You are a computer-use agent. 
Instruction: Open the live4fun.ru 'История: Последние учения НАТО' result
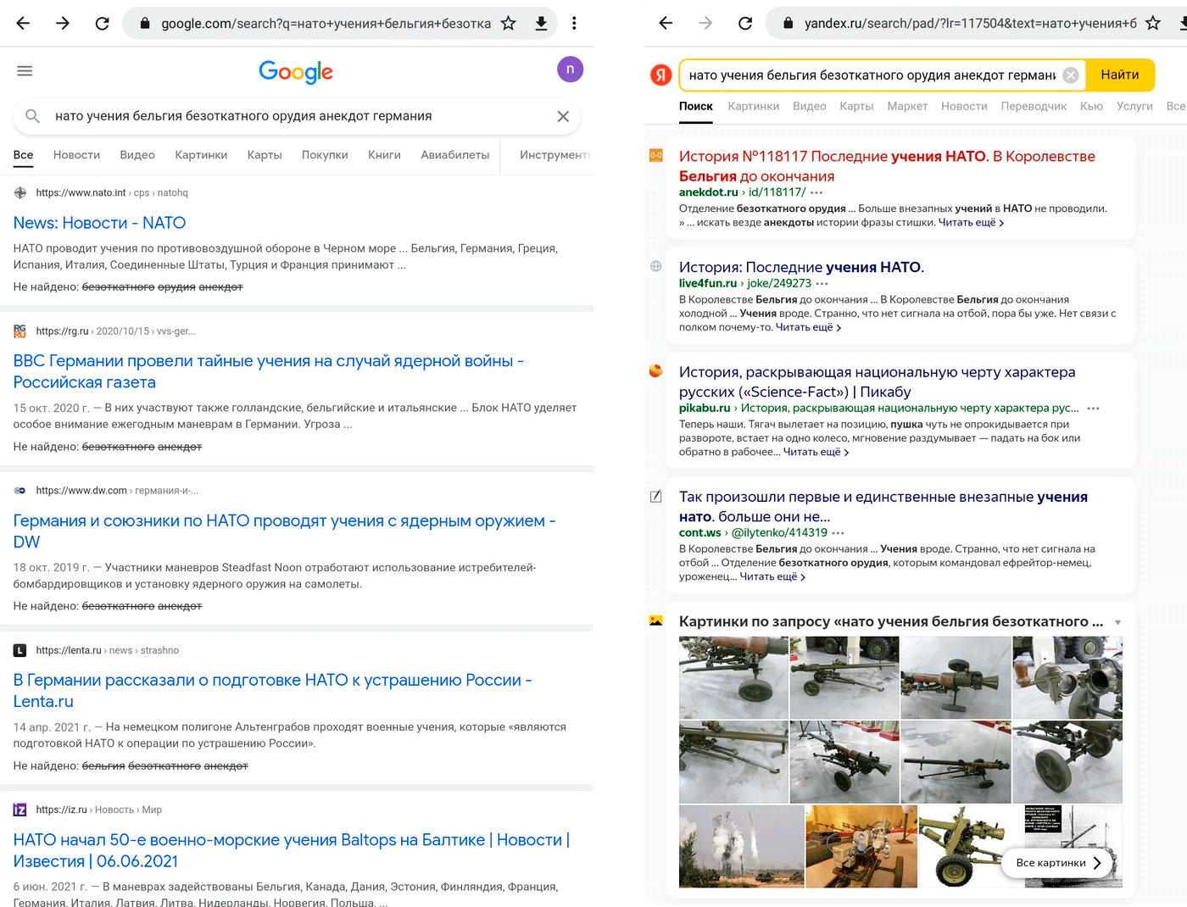pos(801,267)
